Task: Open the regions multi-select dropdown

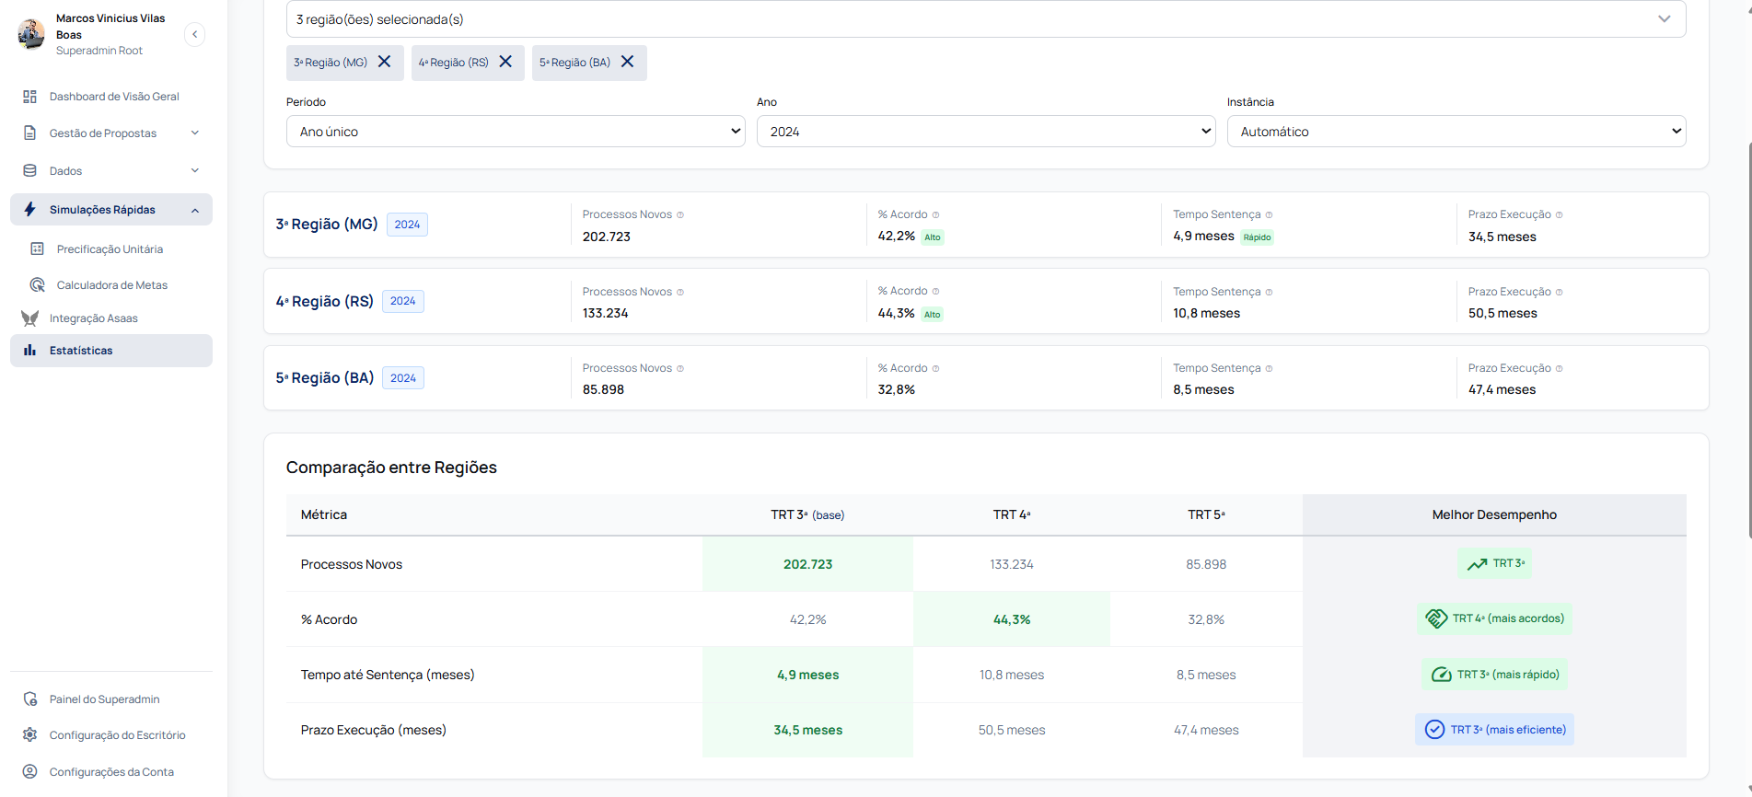Action: tap(985, 19)
